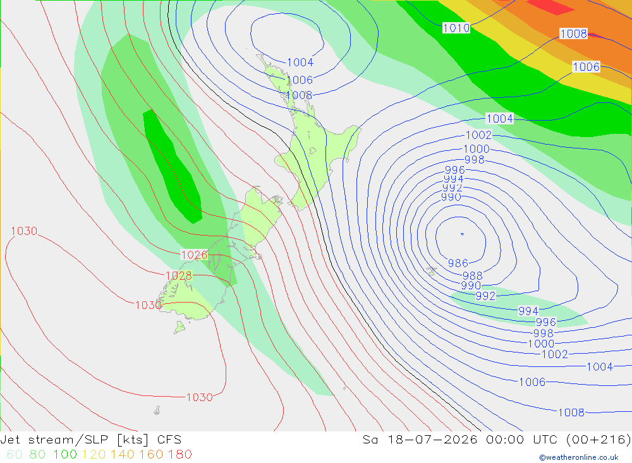Select the '180' knots legend value
The height and width of the screenshot is (463, 632).
tap(179, 455)
